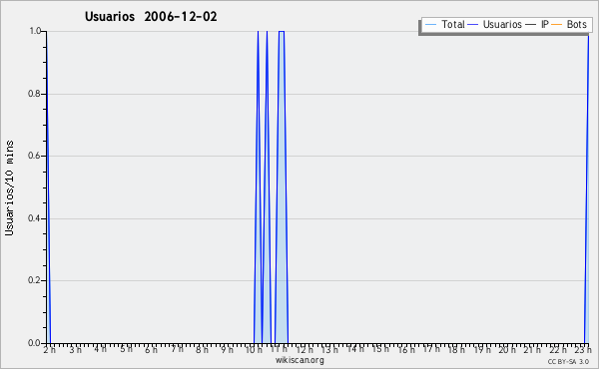The height and width of the screenshot is (369, 599).
Task: Click the 7 h x-axis label
Action: [177, 349]
